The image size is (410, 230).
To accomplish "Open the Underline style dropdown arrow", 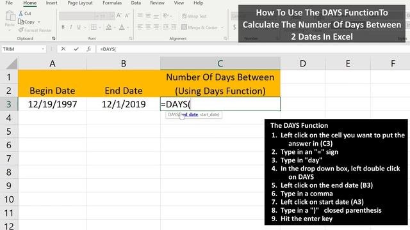I will [x=85, y=27].
